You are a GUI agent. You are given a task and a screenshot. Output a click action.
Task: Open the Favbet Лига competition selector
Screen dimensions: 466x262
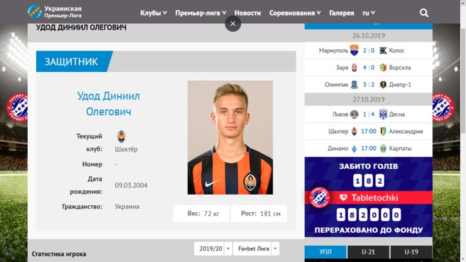pos(256,248)
